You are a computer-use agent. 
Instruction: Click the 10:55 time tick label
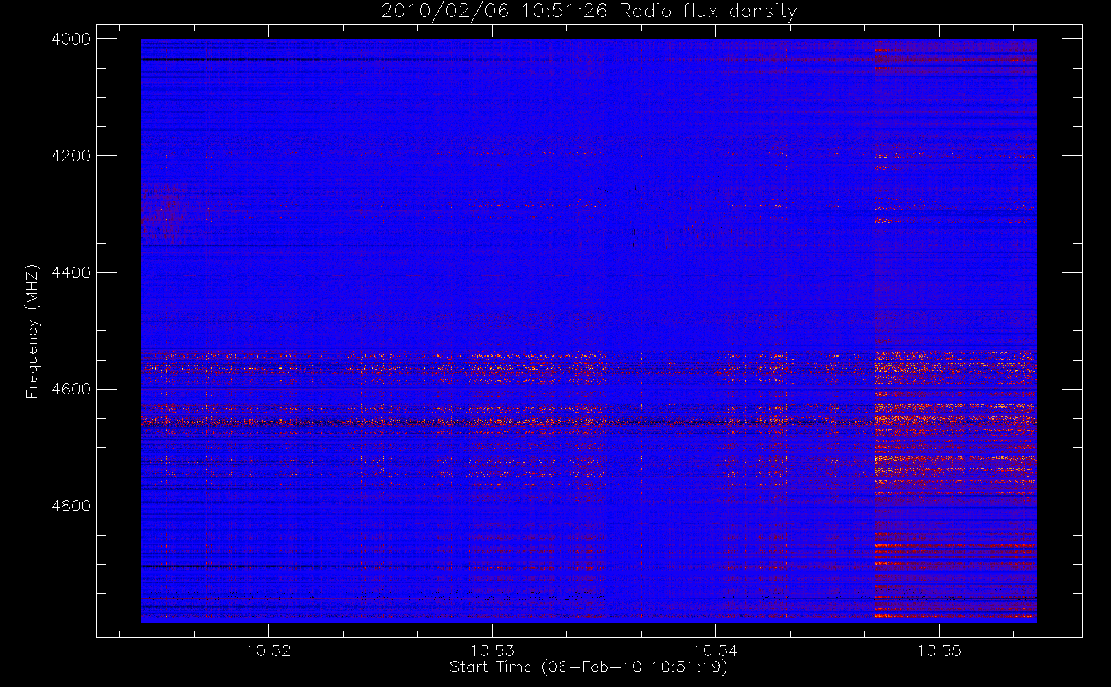939,651
